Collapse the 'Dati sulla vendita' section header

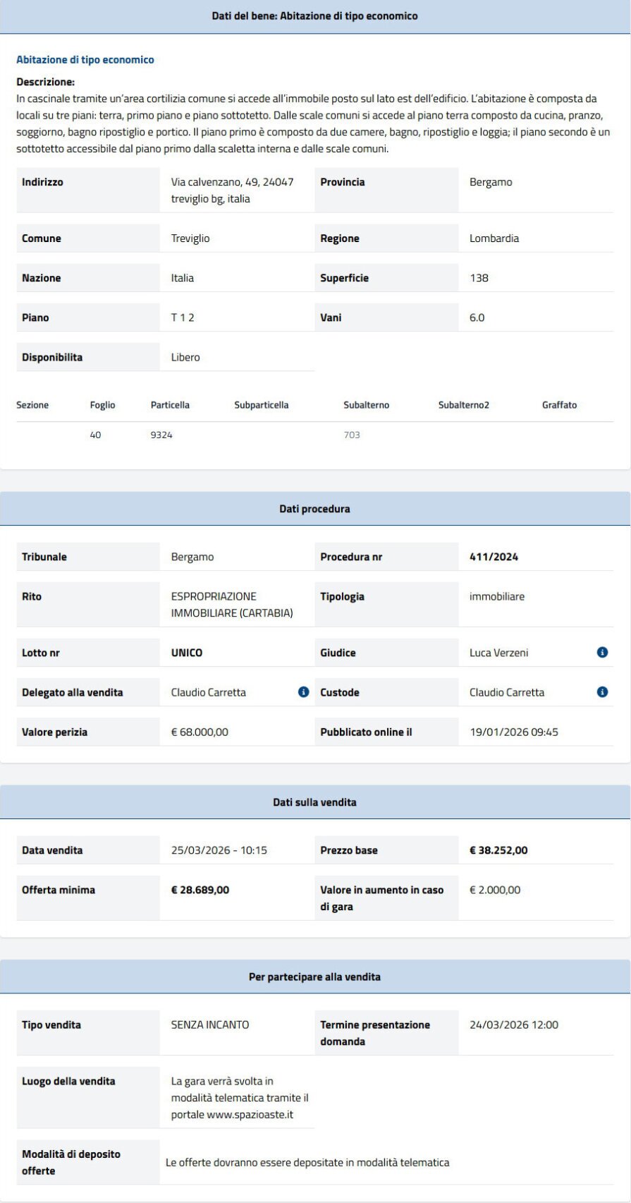click(x=314, y=802)
